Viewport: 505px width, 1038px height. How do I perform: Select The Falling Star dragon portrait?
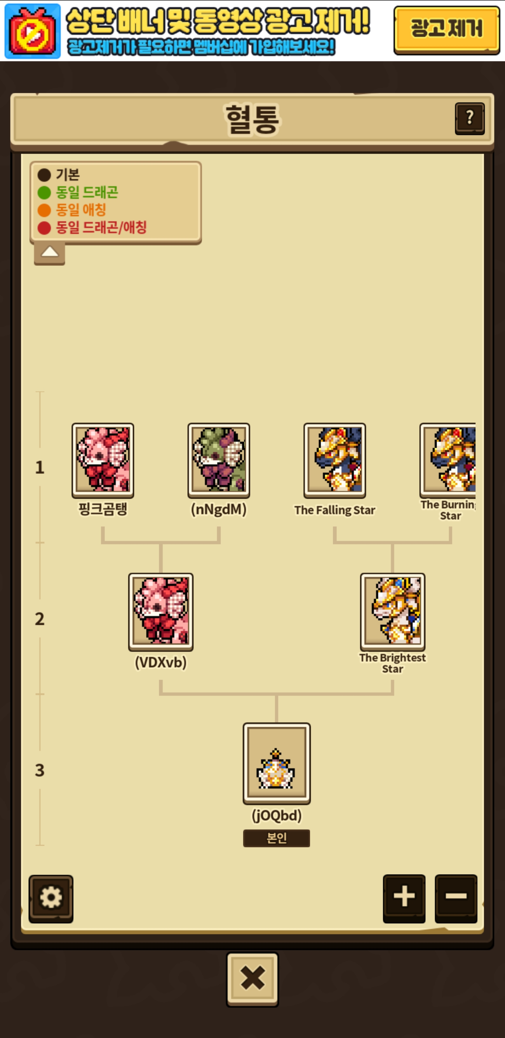[335, 460]
